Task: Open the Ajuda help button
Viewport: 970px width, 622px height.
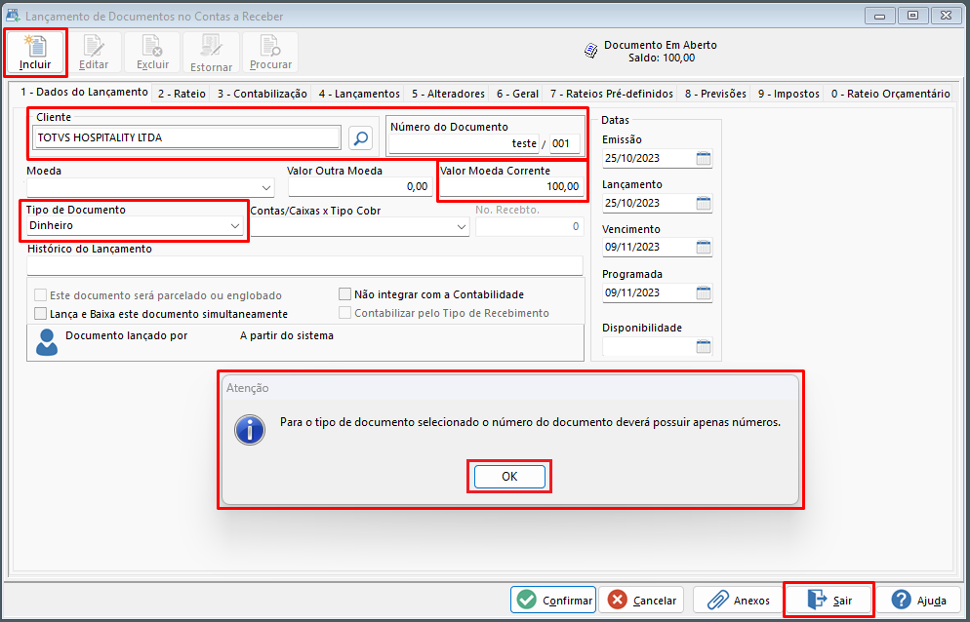Action: (918, 600)
